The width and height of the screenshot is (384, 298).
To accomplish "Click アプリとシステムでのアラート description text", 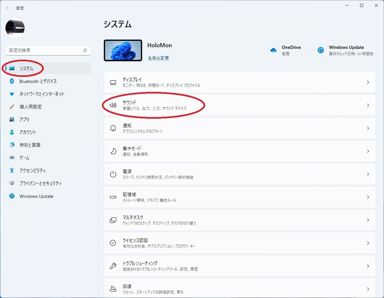I will pos(143,131).
